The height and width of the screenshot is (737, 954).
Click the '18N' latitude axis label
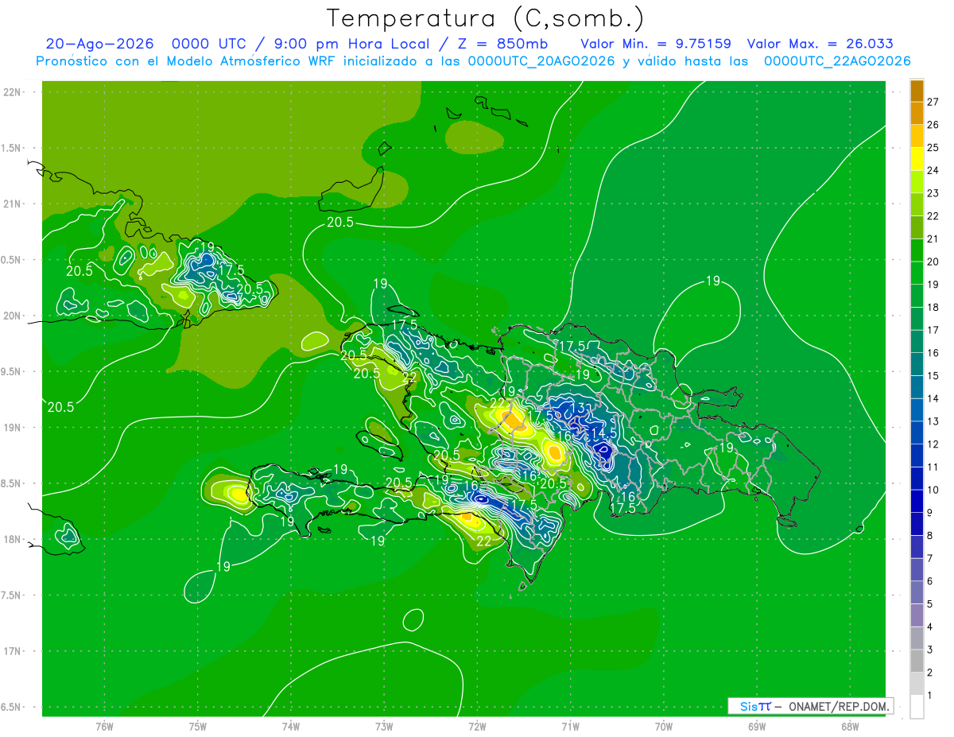[11, 539]
